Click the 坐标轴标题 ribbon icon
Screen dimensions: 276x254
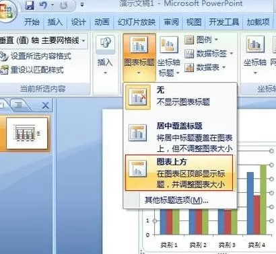click(x=169, y=45)
